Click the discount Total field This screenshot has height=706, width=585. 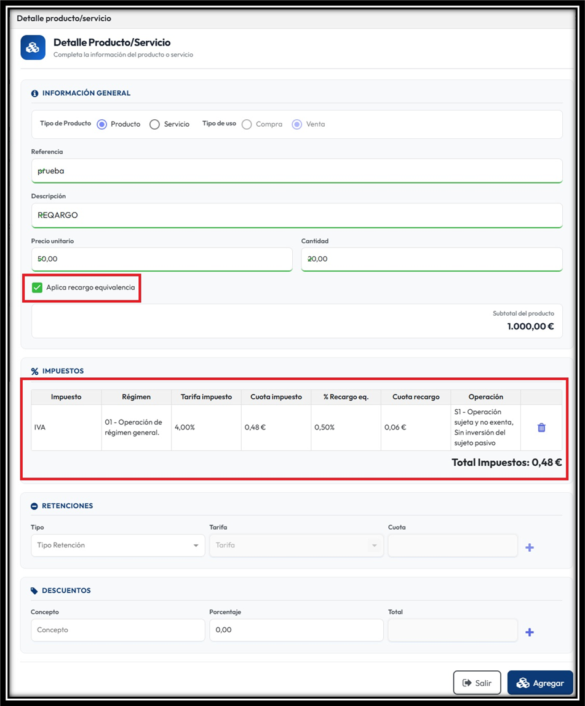click(453, 630)
